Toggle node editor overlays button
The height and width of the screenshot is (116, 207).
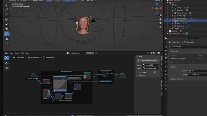(159, 53)
